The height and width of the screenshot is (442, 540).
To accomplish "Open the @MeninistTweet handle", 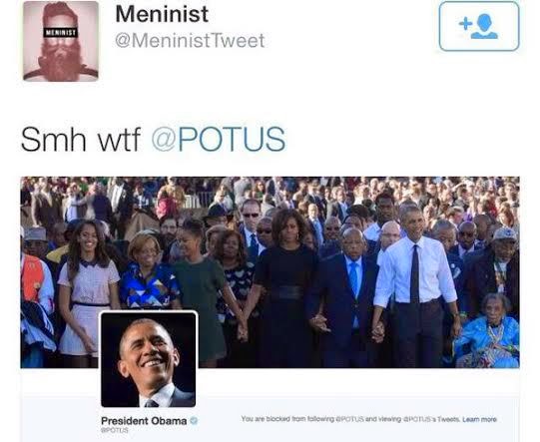I will pyautogui.click(x=190, y=41).
